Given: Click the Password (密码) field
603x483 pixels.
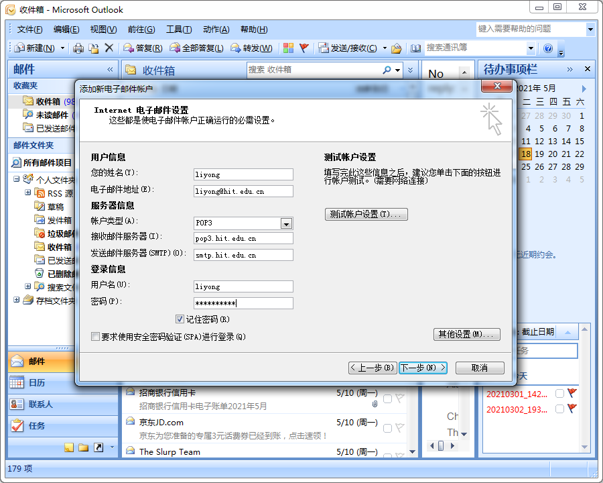Looking at the screenshot, I should coord(243,303).
